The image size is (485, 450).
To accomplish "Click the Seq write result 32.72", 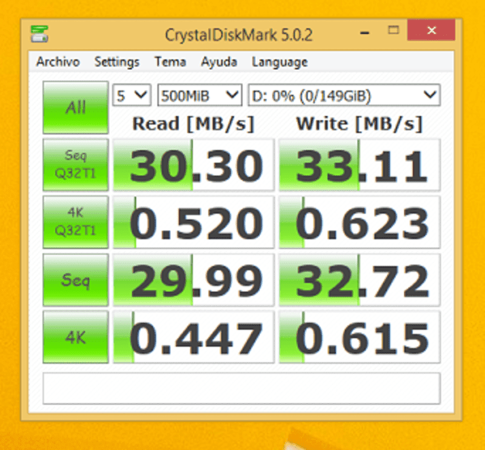I will click(360, 280).
